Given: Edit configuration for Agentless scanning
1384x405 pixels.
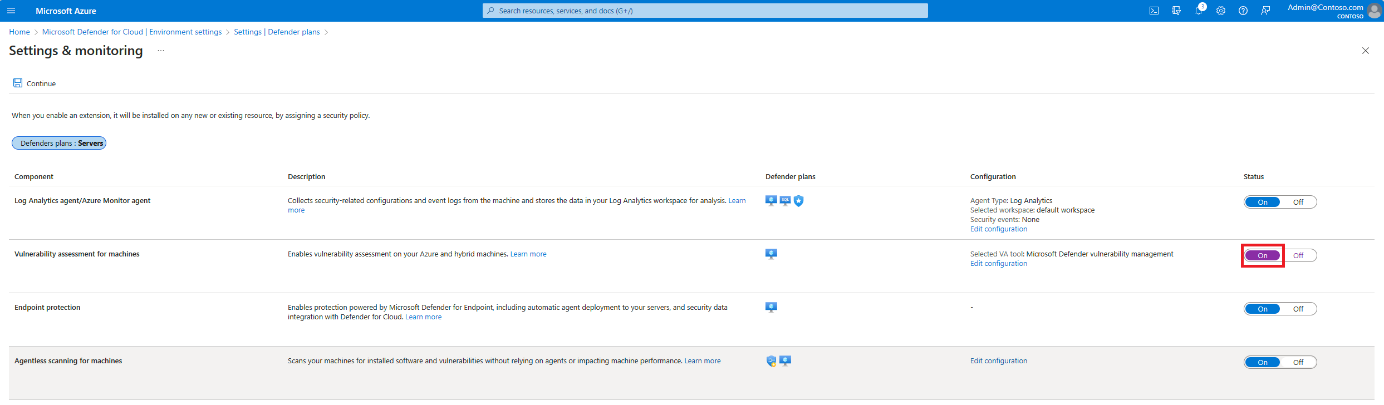Looking at the screenshot, I should point(999,361).
